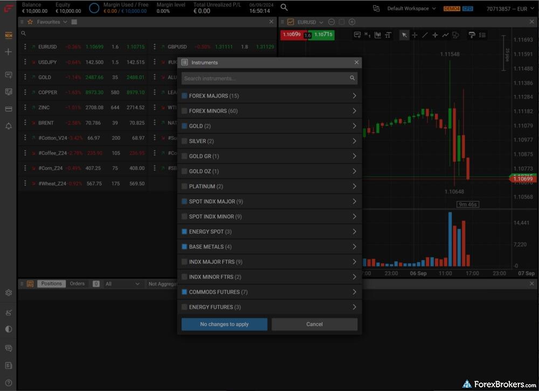Click the trend line drawing tool
This screenshot has width=539, height=391.
(425, 35)
